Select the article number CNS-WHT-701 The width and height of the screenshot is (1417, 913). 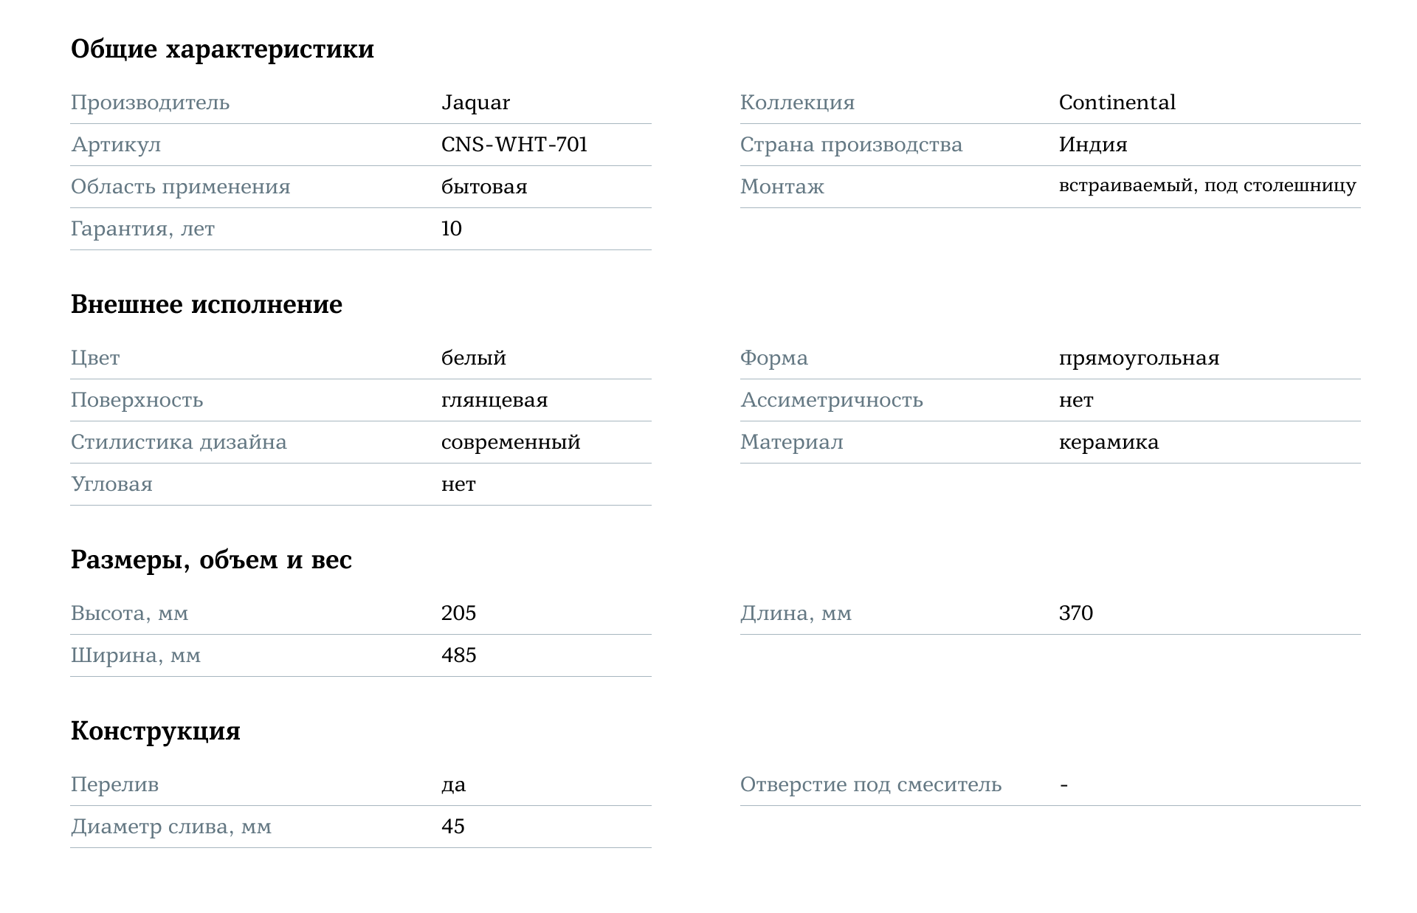[x=514, y=145]
